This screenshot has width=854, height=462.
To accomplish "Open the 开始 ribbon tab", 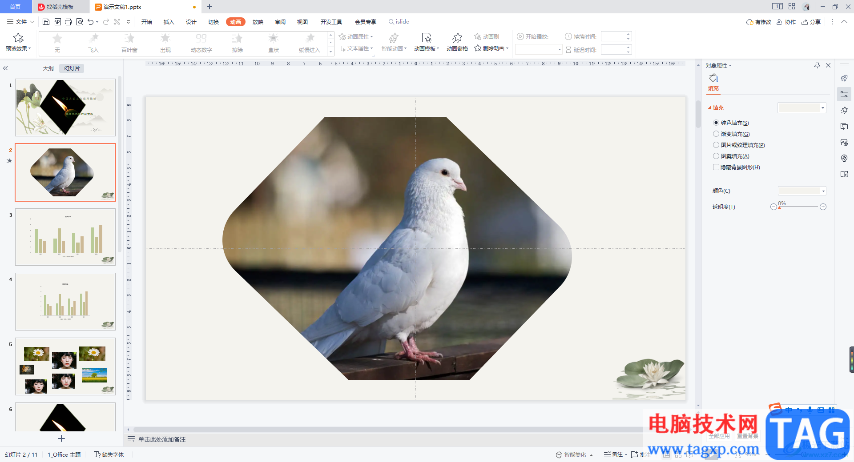I will [x=147, y=22].
